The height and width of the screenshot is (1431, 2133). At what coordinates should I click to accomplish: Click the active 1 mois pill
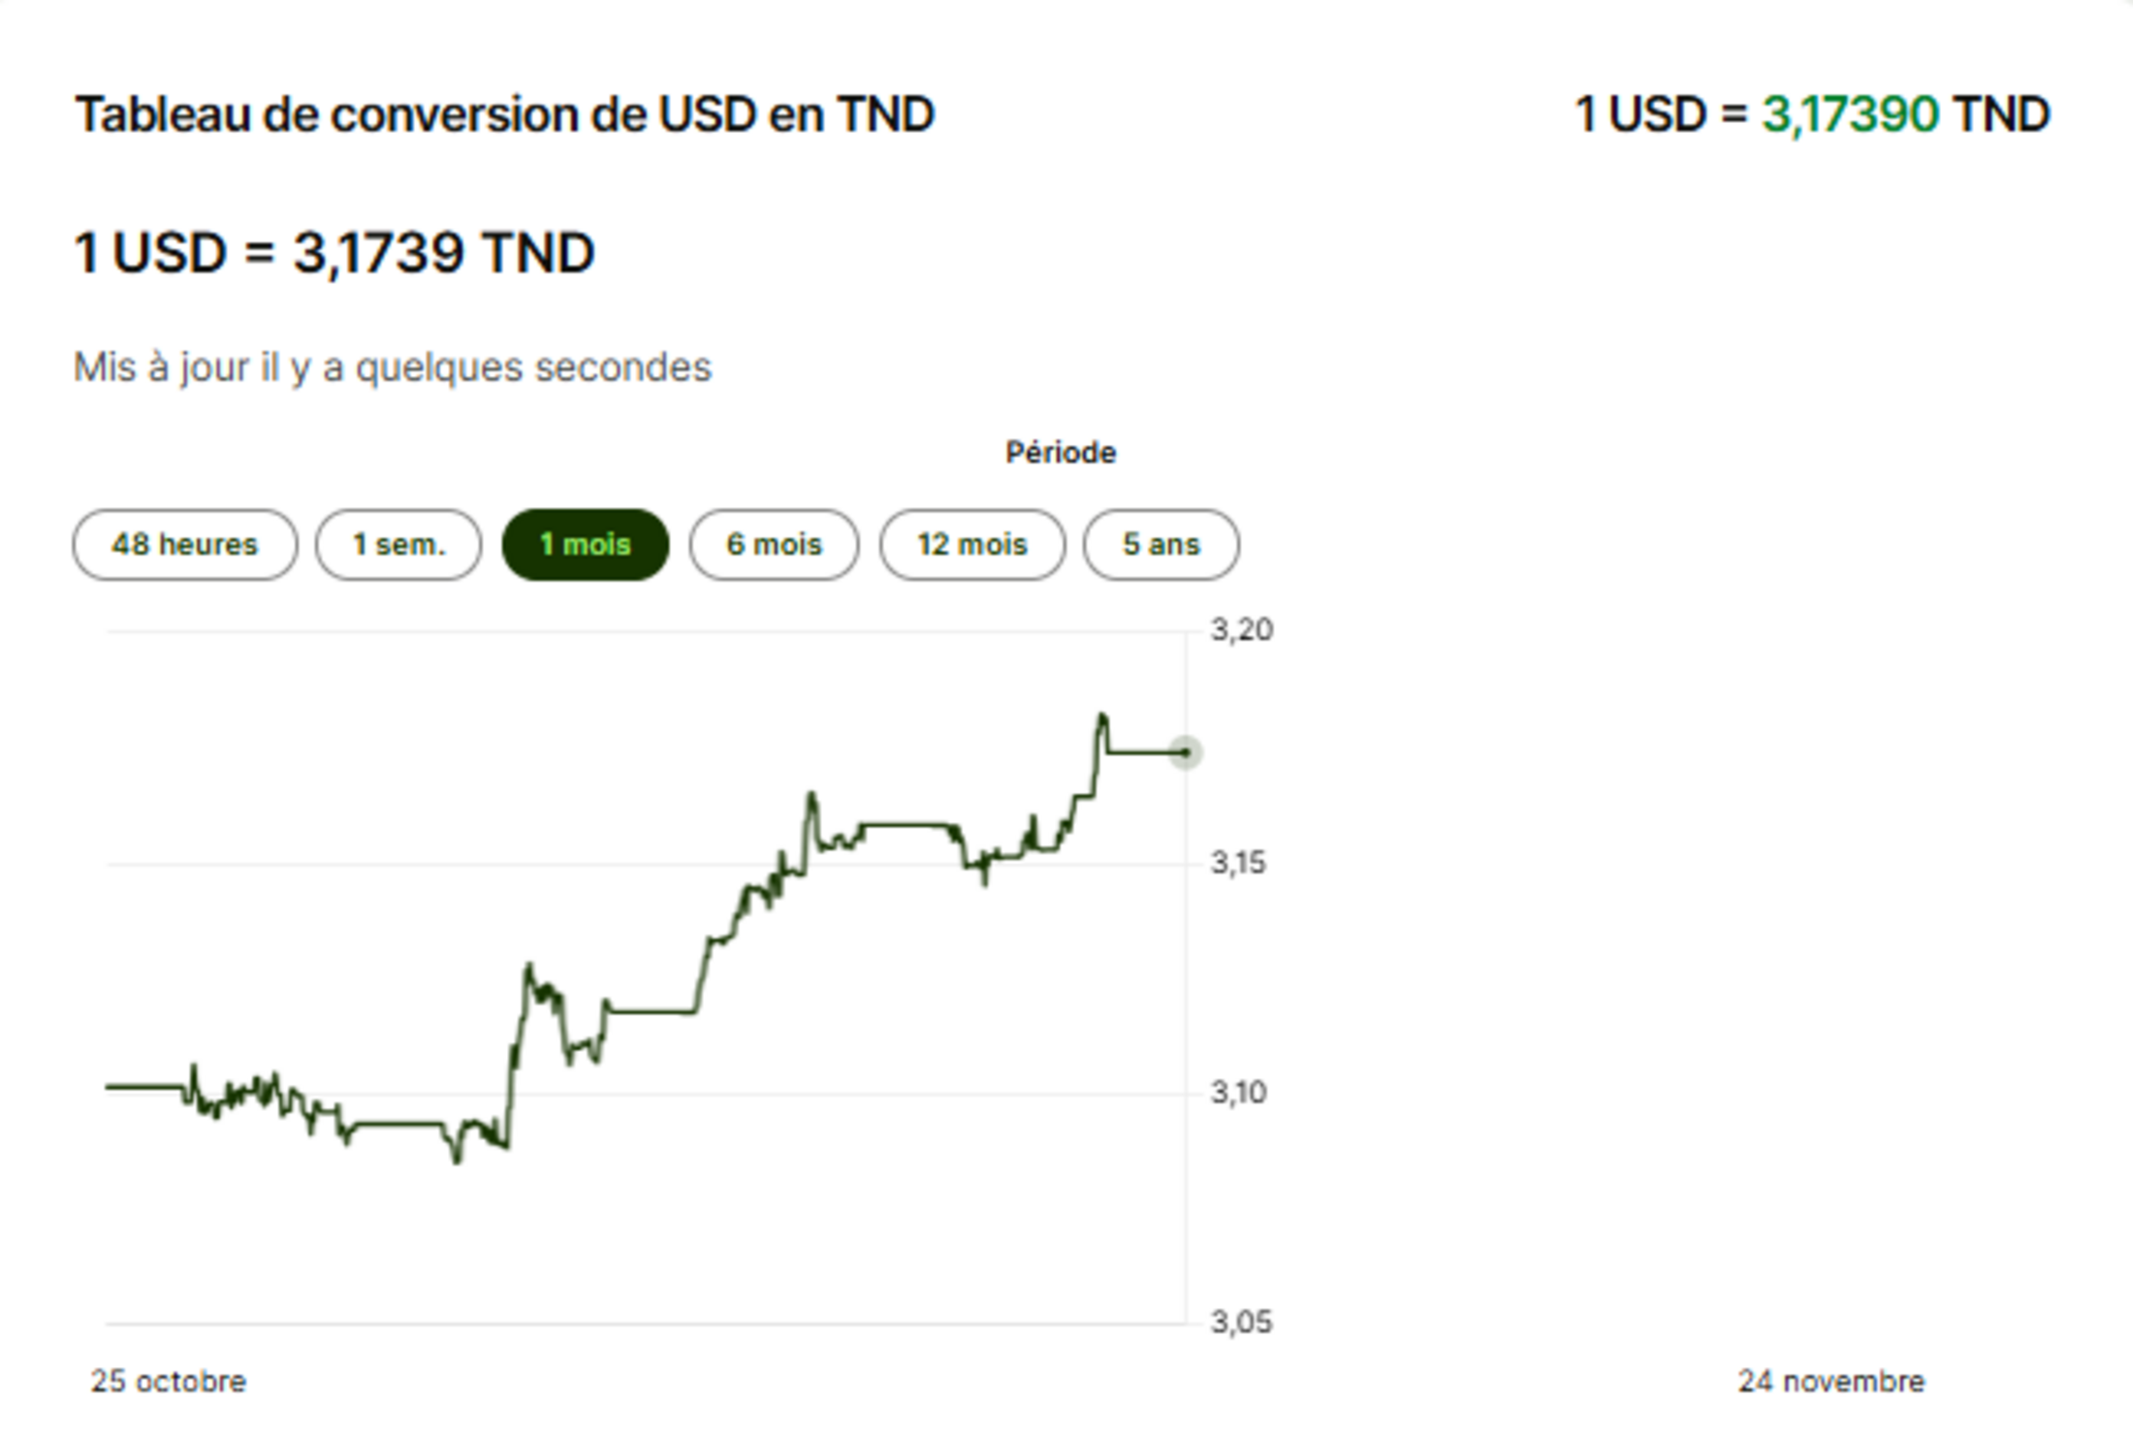coord(585,545)
